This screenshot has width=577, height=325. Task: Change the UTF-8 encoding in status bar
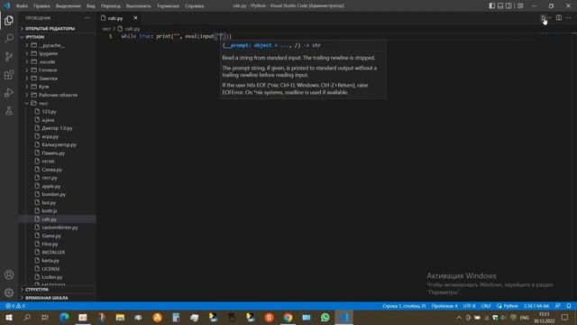coord(469,306)
